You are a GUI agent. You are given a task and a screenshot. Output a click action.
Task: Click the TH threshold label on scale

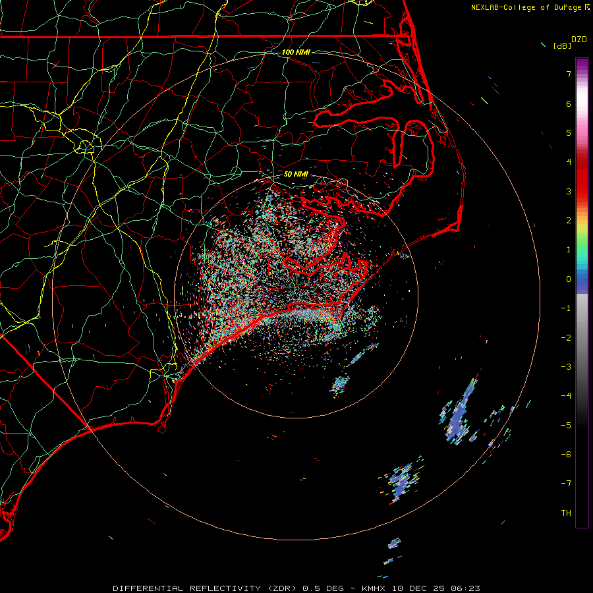click(x=566, y=513)
